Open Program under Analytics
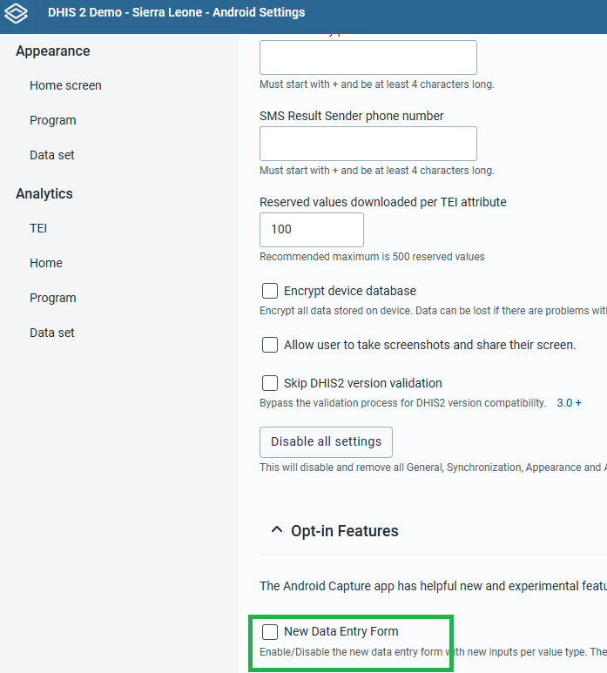The height and width of the screenshot is (673, 607). tap(53, 298)
